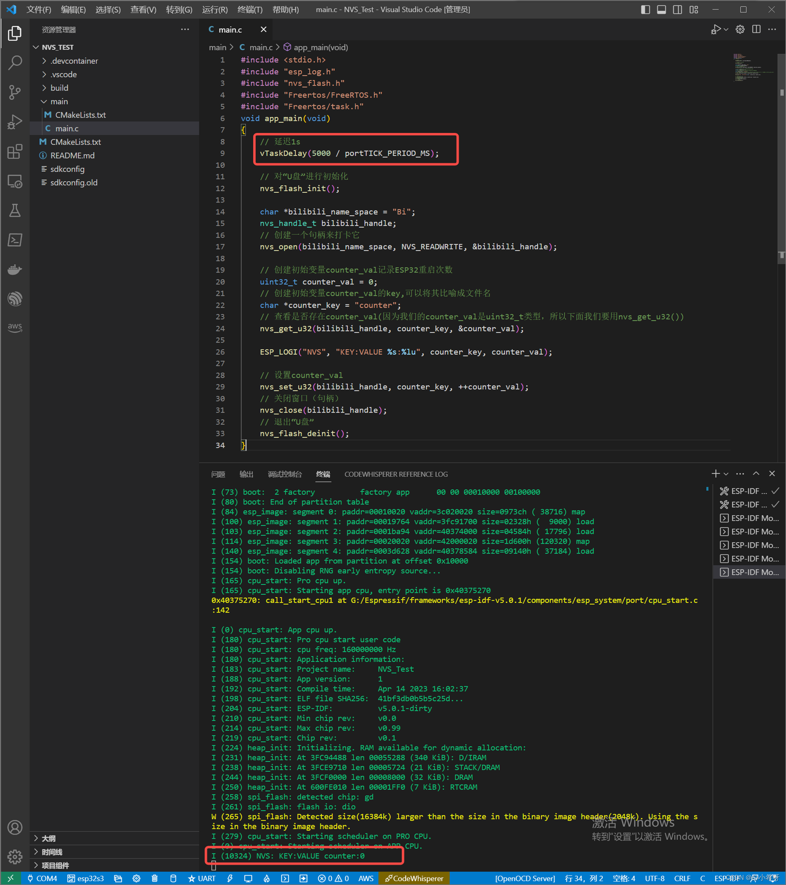Toggle the bottom panel visibility
The width and height of the screenshot is (786, 885).
pyautogui.click(x=661, y=9)
